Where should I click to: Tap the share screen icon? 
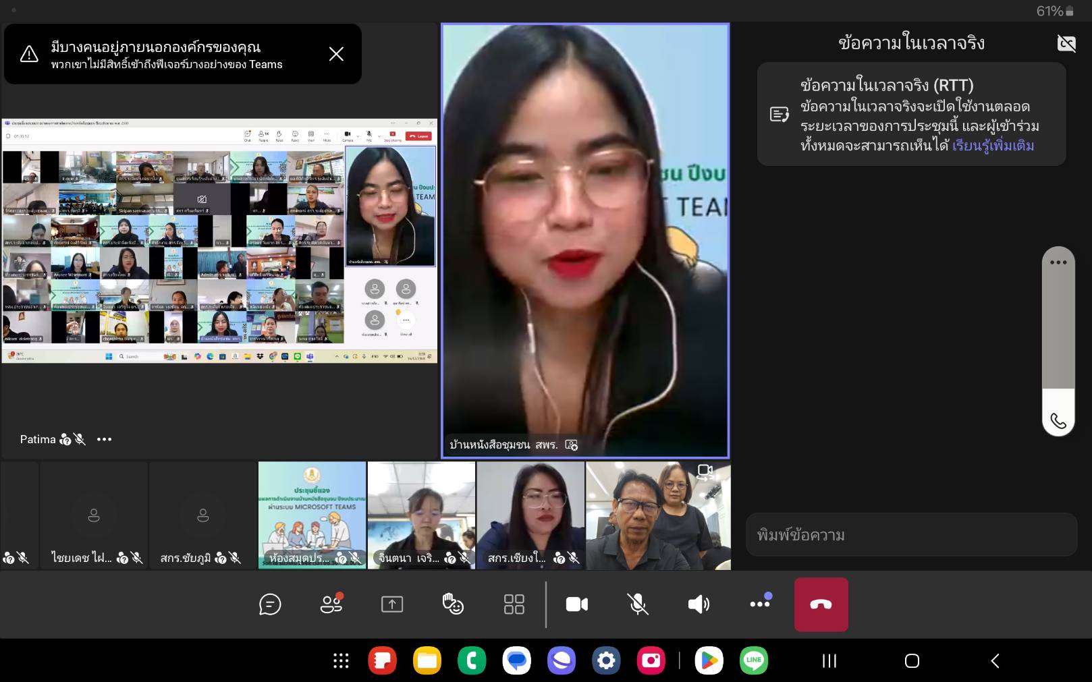[392, 604]
